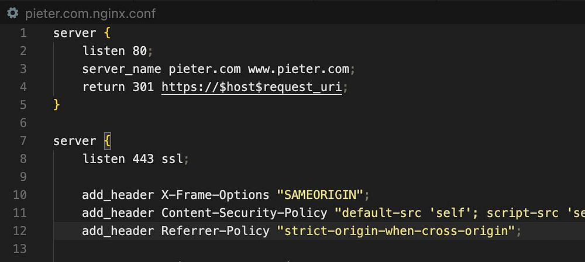Click the return 301 status code

click(143, 87)
